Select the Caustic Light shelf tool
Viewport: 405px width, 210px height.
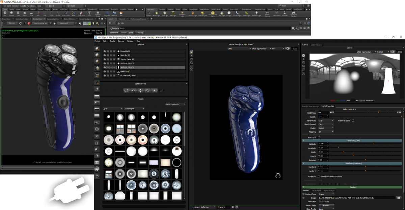point(237,13)
